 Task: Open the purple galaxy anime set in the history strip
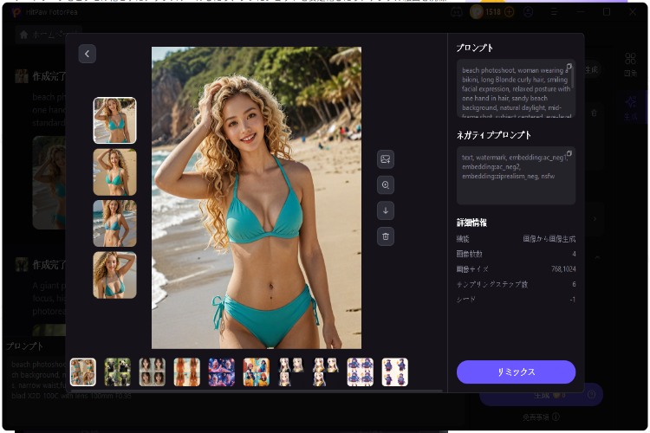(x=221, y=372)
